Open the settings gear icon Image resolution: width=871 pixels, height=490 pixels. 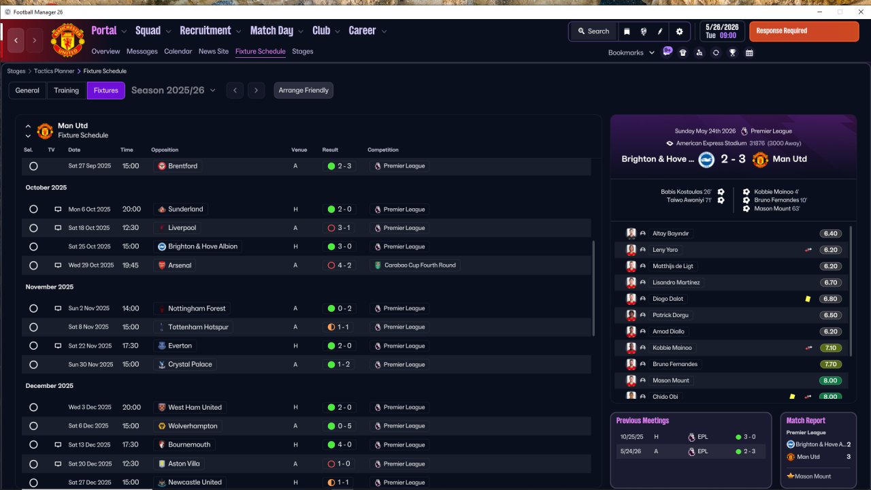[x=679, y=31]
